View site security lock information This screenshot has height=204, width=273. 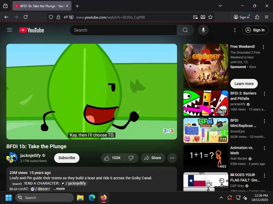click(x=58, y=17)
